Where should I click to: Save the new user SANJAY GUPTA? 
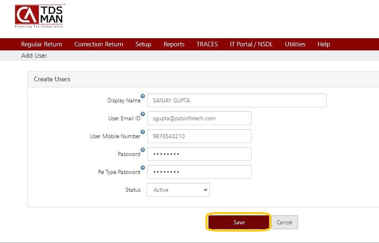click(238, 222)
